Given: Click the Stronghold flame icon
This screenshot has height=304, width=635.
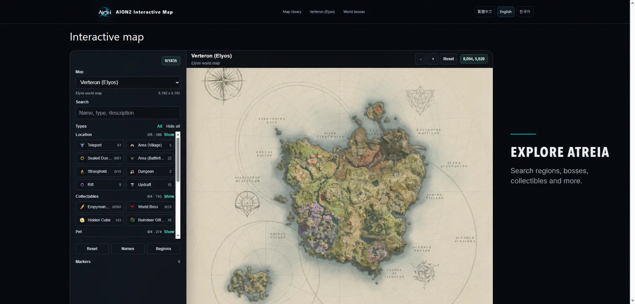Looking at the screenshot, I should tap(82, 172).
